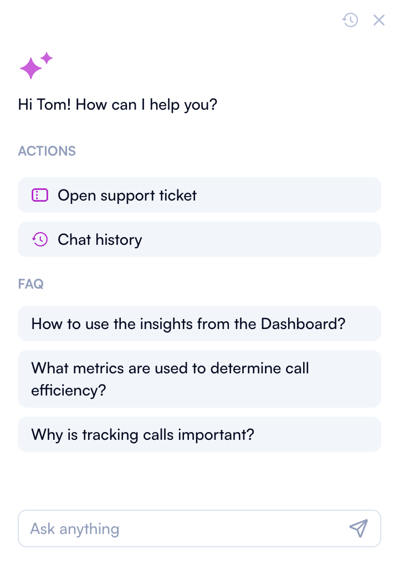
Task: Click the chat history clock icon top right
Action: 350,20
